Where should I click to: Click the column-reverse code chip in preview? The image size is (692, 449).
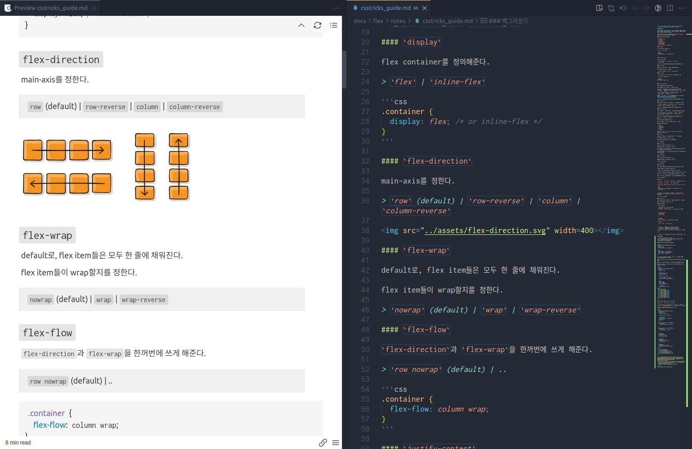pos(194,107)
